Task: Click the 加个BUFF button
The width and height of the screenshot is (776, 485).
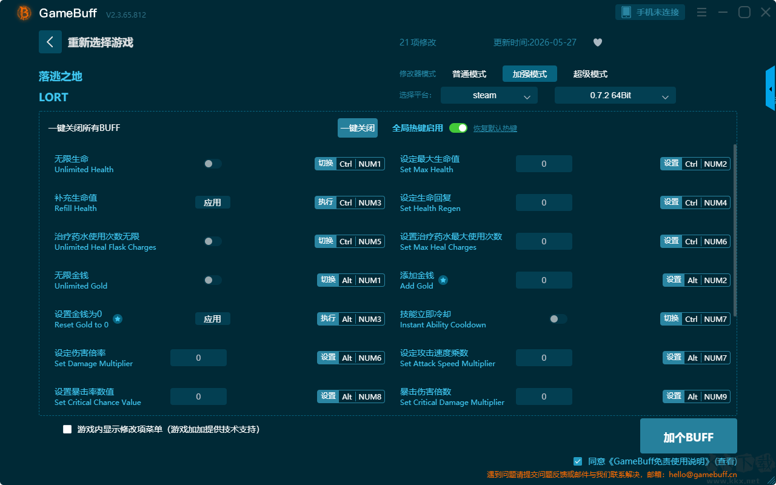Action: point(689,436)
